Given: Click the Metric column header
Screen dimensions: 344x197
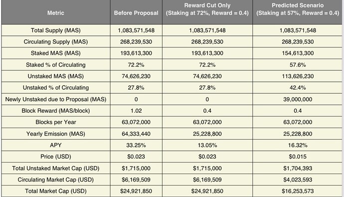Looking at the screenshot, I should tap(56, 13).
